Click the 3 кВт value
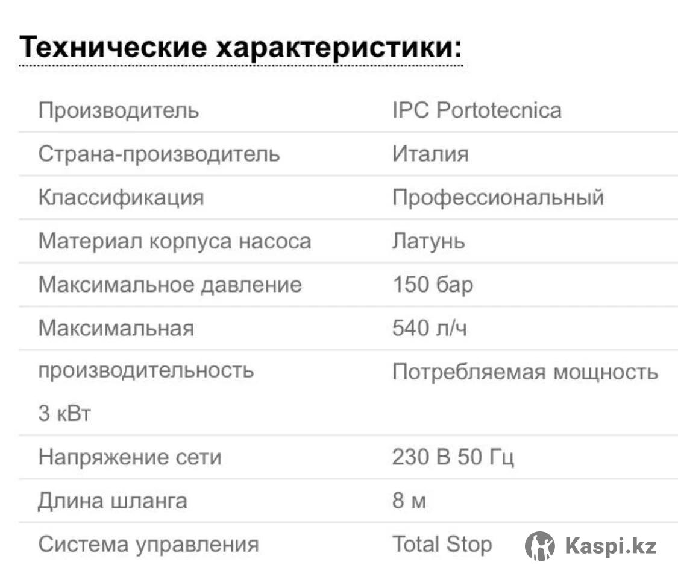This screenshot has height=585, width=678. click(x=65, y=413)
